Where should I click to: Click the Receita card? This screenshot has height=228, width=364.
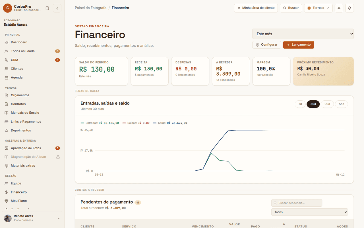click(150, 71)
